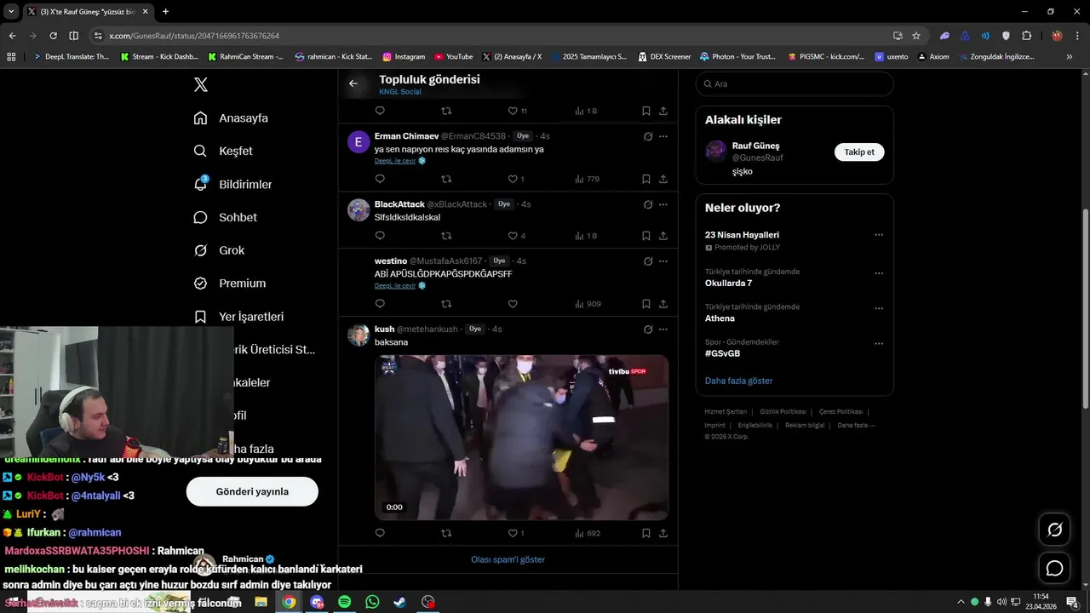Open Steam from the taskbar

399,602
